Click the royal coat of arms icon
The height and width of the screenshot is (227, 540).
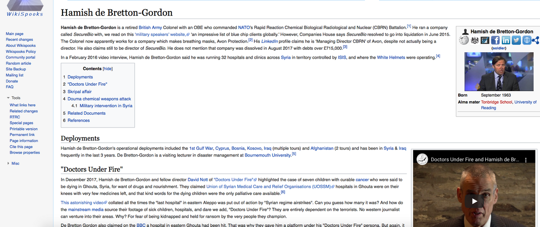[x=475, y=40]
